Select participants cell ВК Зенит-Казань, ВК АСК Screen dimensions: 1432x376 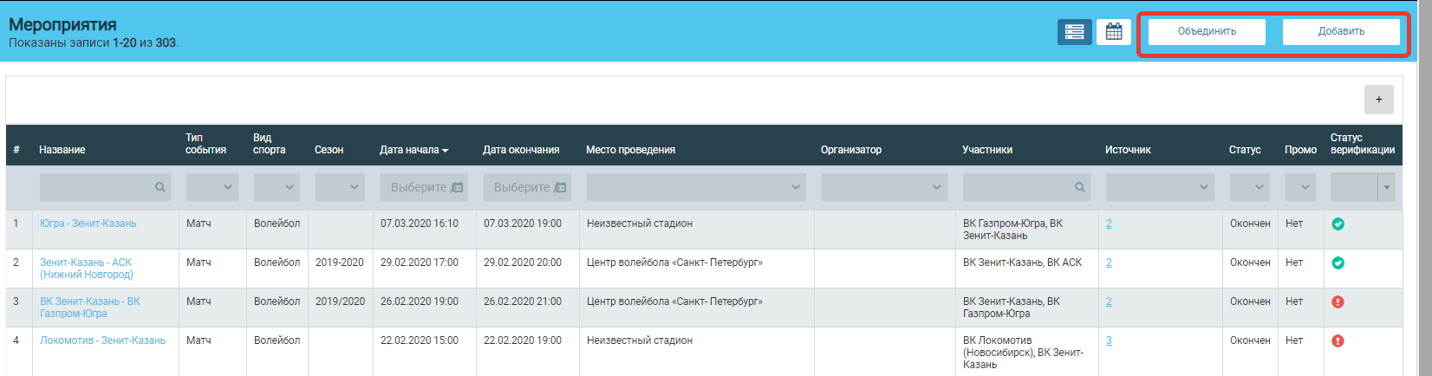click(1022, 263)
